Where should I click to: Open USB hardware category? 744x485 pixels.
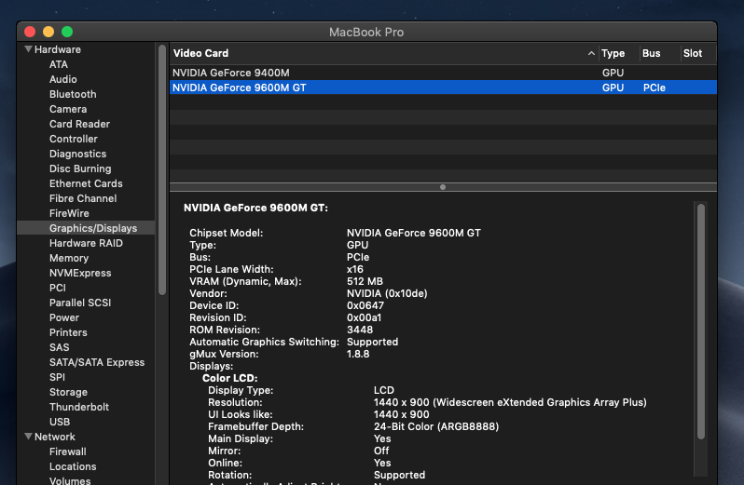click(x=60, y=422)
